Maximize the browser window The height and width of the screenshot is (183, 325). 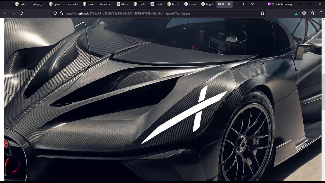coord(310,4)
